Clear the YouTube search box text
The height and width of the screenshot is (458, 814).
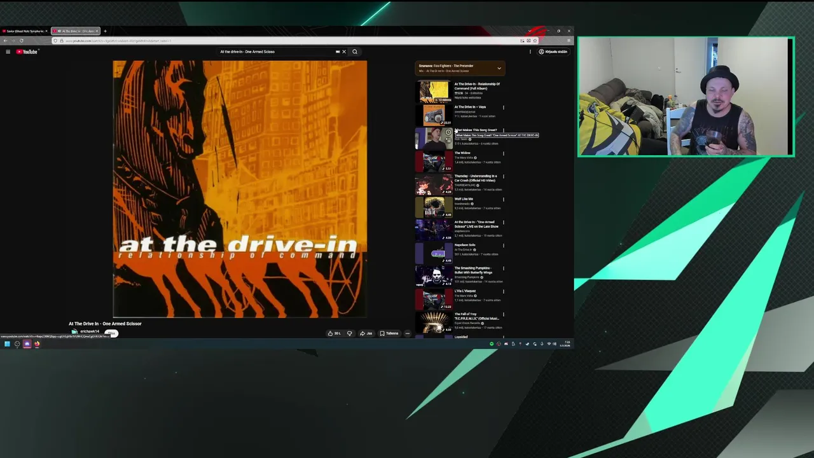[x=344, y=52]
